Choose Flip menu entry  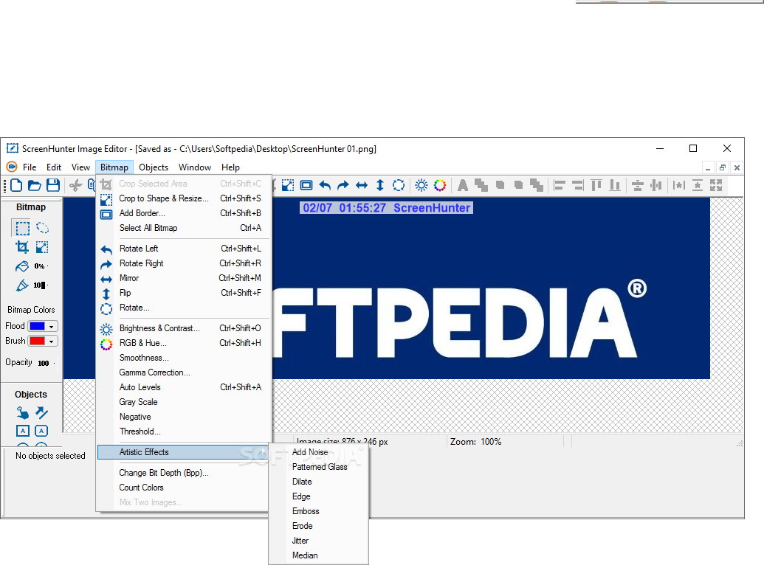coord(185,293)
